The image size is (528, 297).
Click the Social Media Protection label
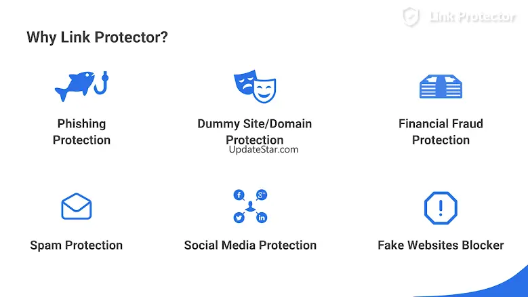click(x=250, y=245)
